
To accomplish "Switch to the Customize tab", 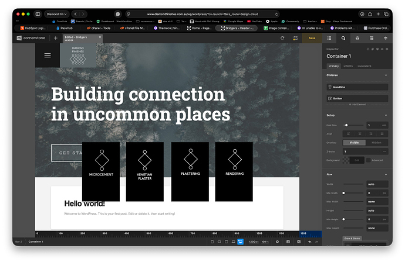I will pyautogui.click(x=365, y=66).
